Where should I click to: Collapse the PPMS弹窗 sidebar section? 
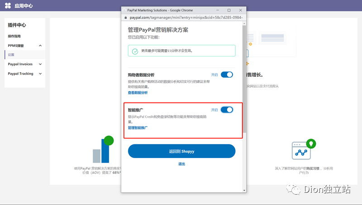pos(40,46)
